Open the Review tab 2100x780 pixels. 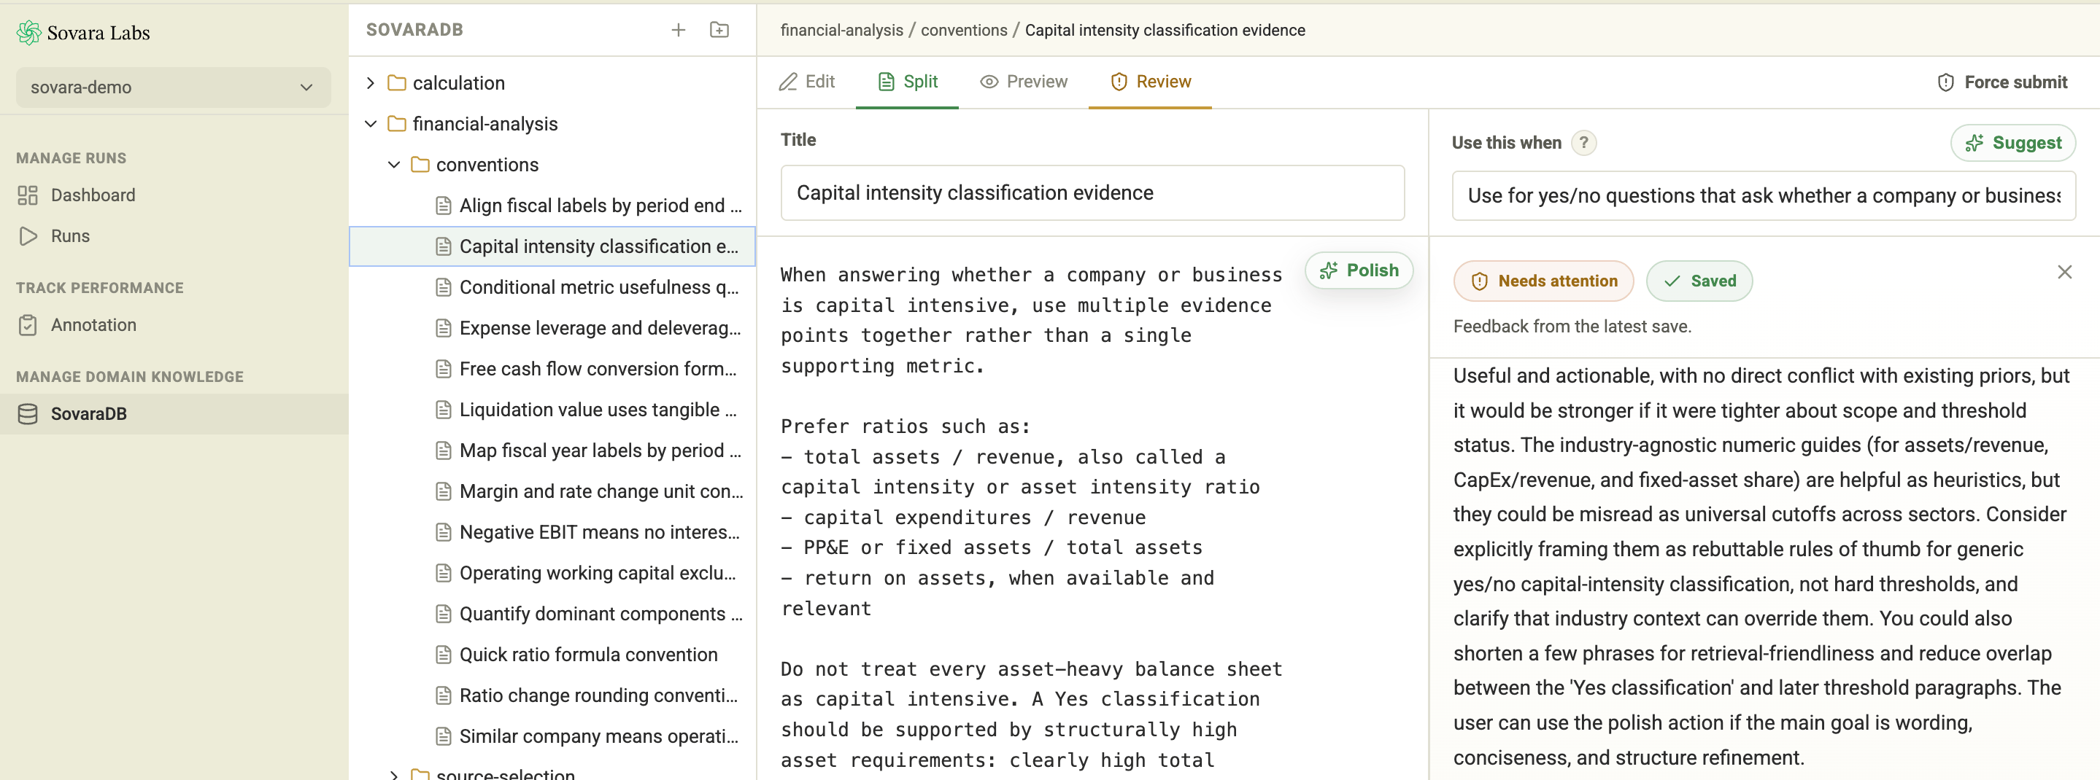point(1149,82)
